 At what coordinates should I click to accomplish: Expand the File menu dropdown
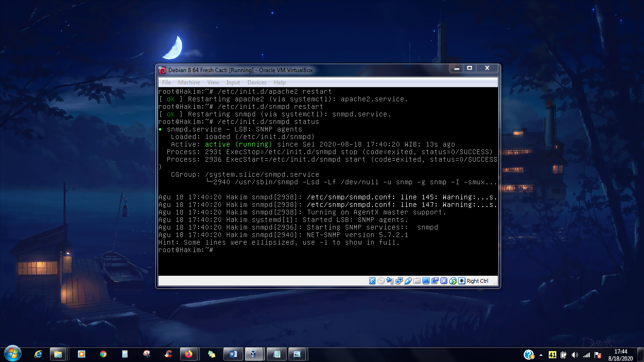coord(166,82)
